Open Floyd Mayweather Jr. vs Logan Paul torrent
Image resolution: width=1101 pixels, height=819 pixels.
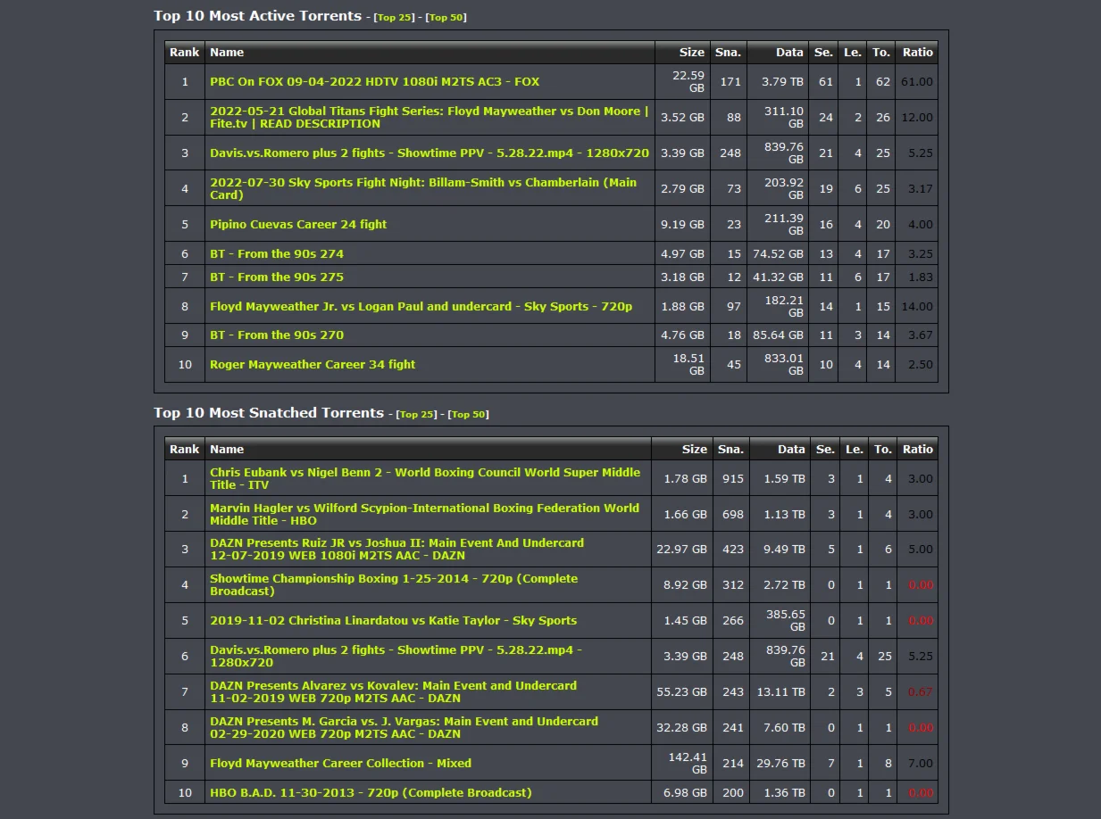point(421,306)
